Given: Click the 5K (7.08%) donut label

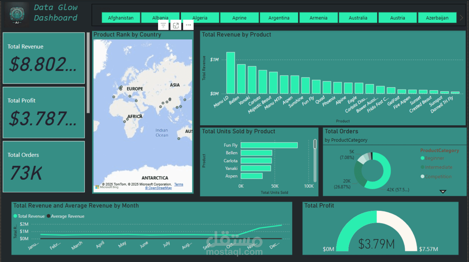Looking at the screenshot, I should (x=347, y=155).
